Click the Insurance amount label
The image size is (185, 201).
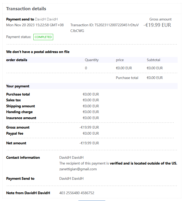[x=21, y=118]
